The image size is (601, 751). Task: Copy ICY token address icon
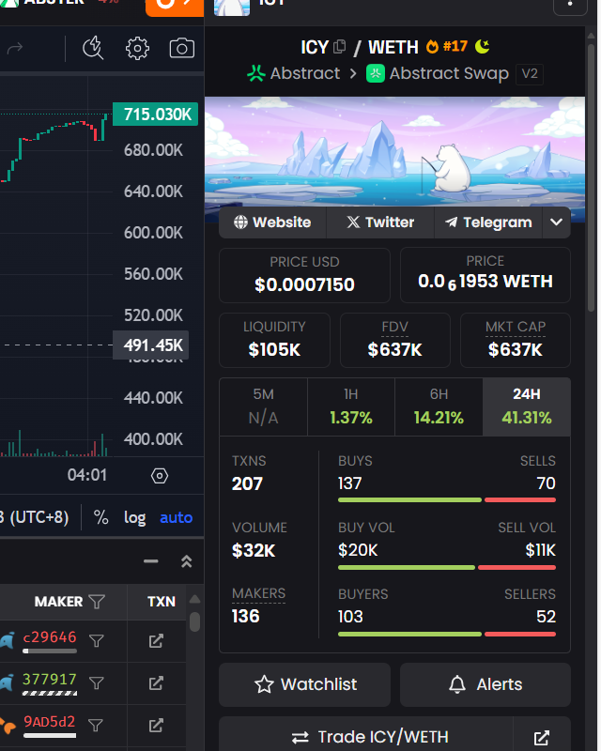(x=339, y=46)
